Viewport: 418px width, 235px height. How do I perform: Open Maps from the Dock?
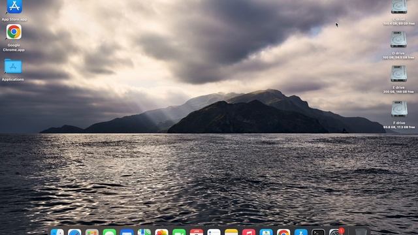click(x=144, y=232)
